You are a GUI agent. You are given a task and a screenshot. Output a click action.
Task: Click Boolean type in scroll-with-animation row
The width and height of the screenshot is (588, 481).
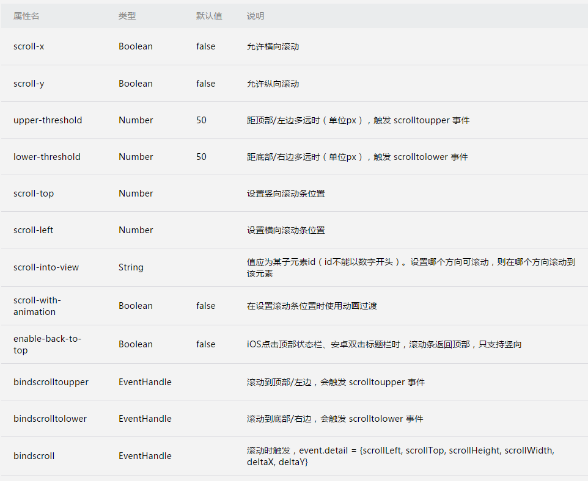point(136,306)
